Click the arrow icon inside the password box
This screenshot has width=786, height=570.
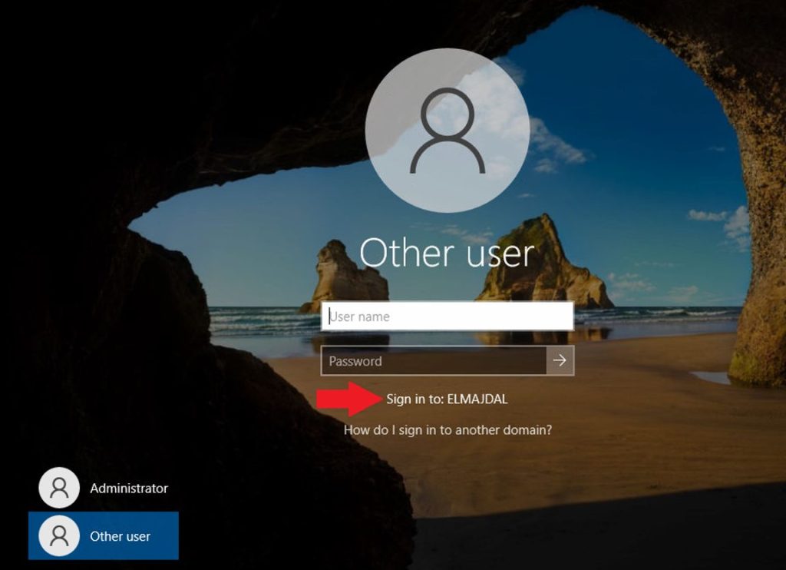click(561, 360)
